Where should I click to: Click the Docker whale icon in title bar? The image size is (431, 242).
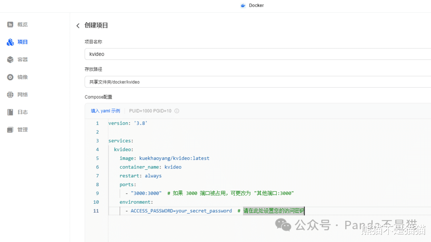click(x=243, y=6)
